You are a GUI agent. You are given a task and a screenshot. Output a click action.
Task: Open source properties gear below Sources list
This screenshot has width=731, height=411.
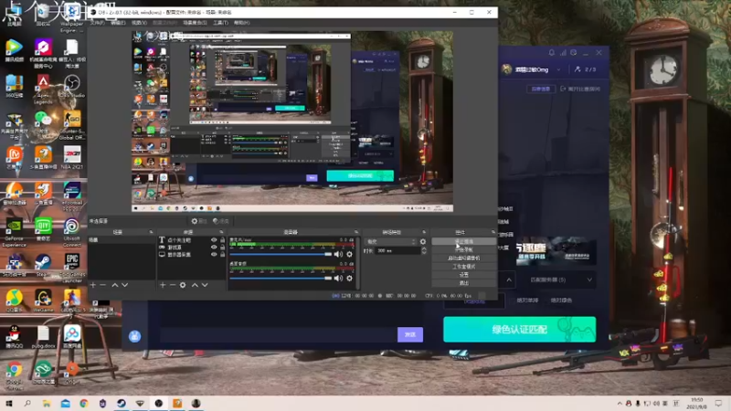point(183,285)
